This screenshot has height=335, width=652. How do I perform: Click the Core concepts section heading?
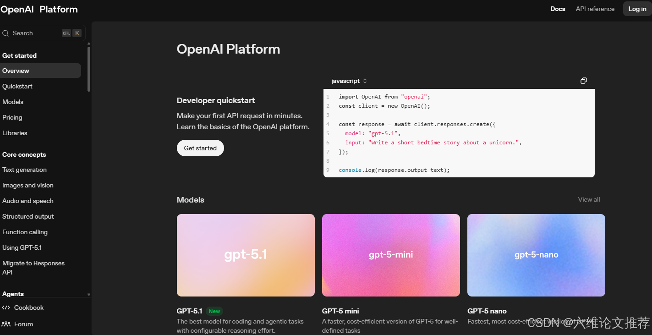point(24,154)
